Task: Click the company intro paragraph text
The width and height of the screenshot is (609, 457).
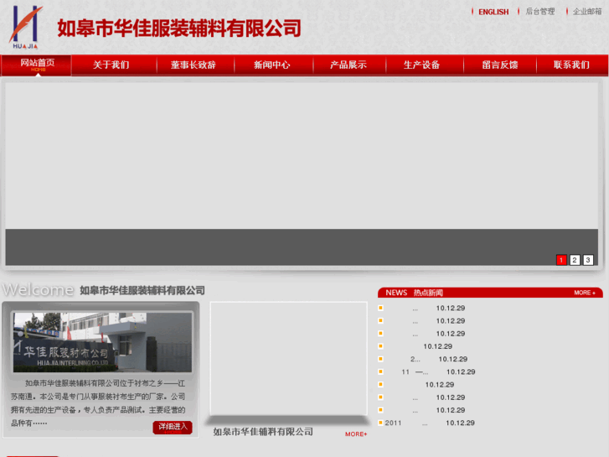Action: coord(98,403)
